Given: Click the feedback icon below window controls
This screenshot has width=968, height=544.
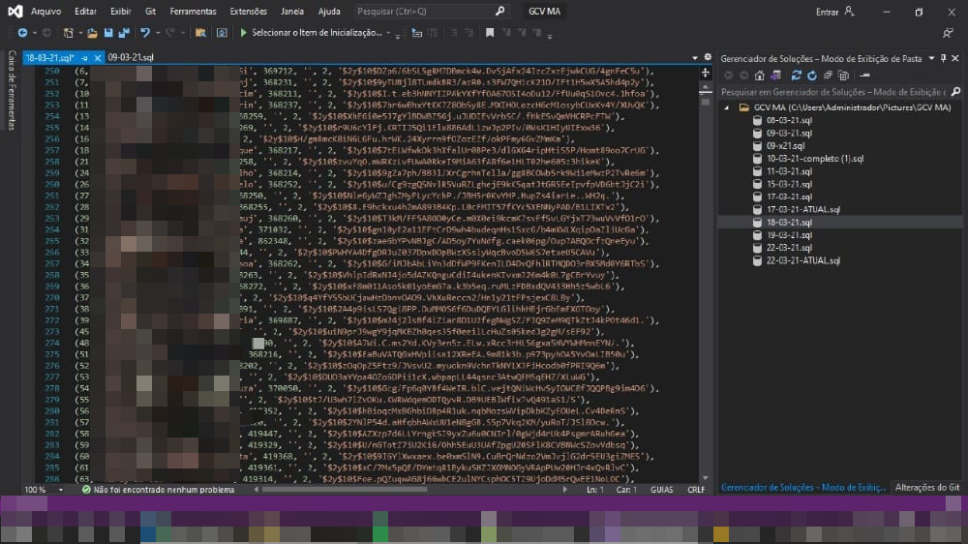Looking at the screenshot, I should tap(948, 33).
